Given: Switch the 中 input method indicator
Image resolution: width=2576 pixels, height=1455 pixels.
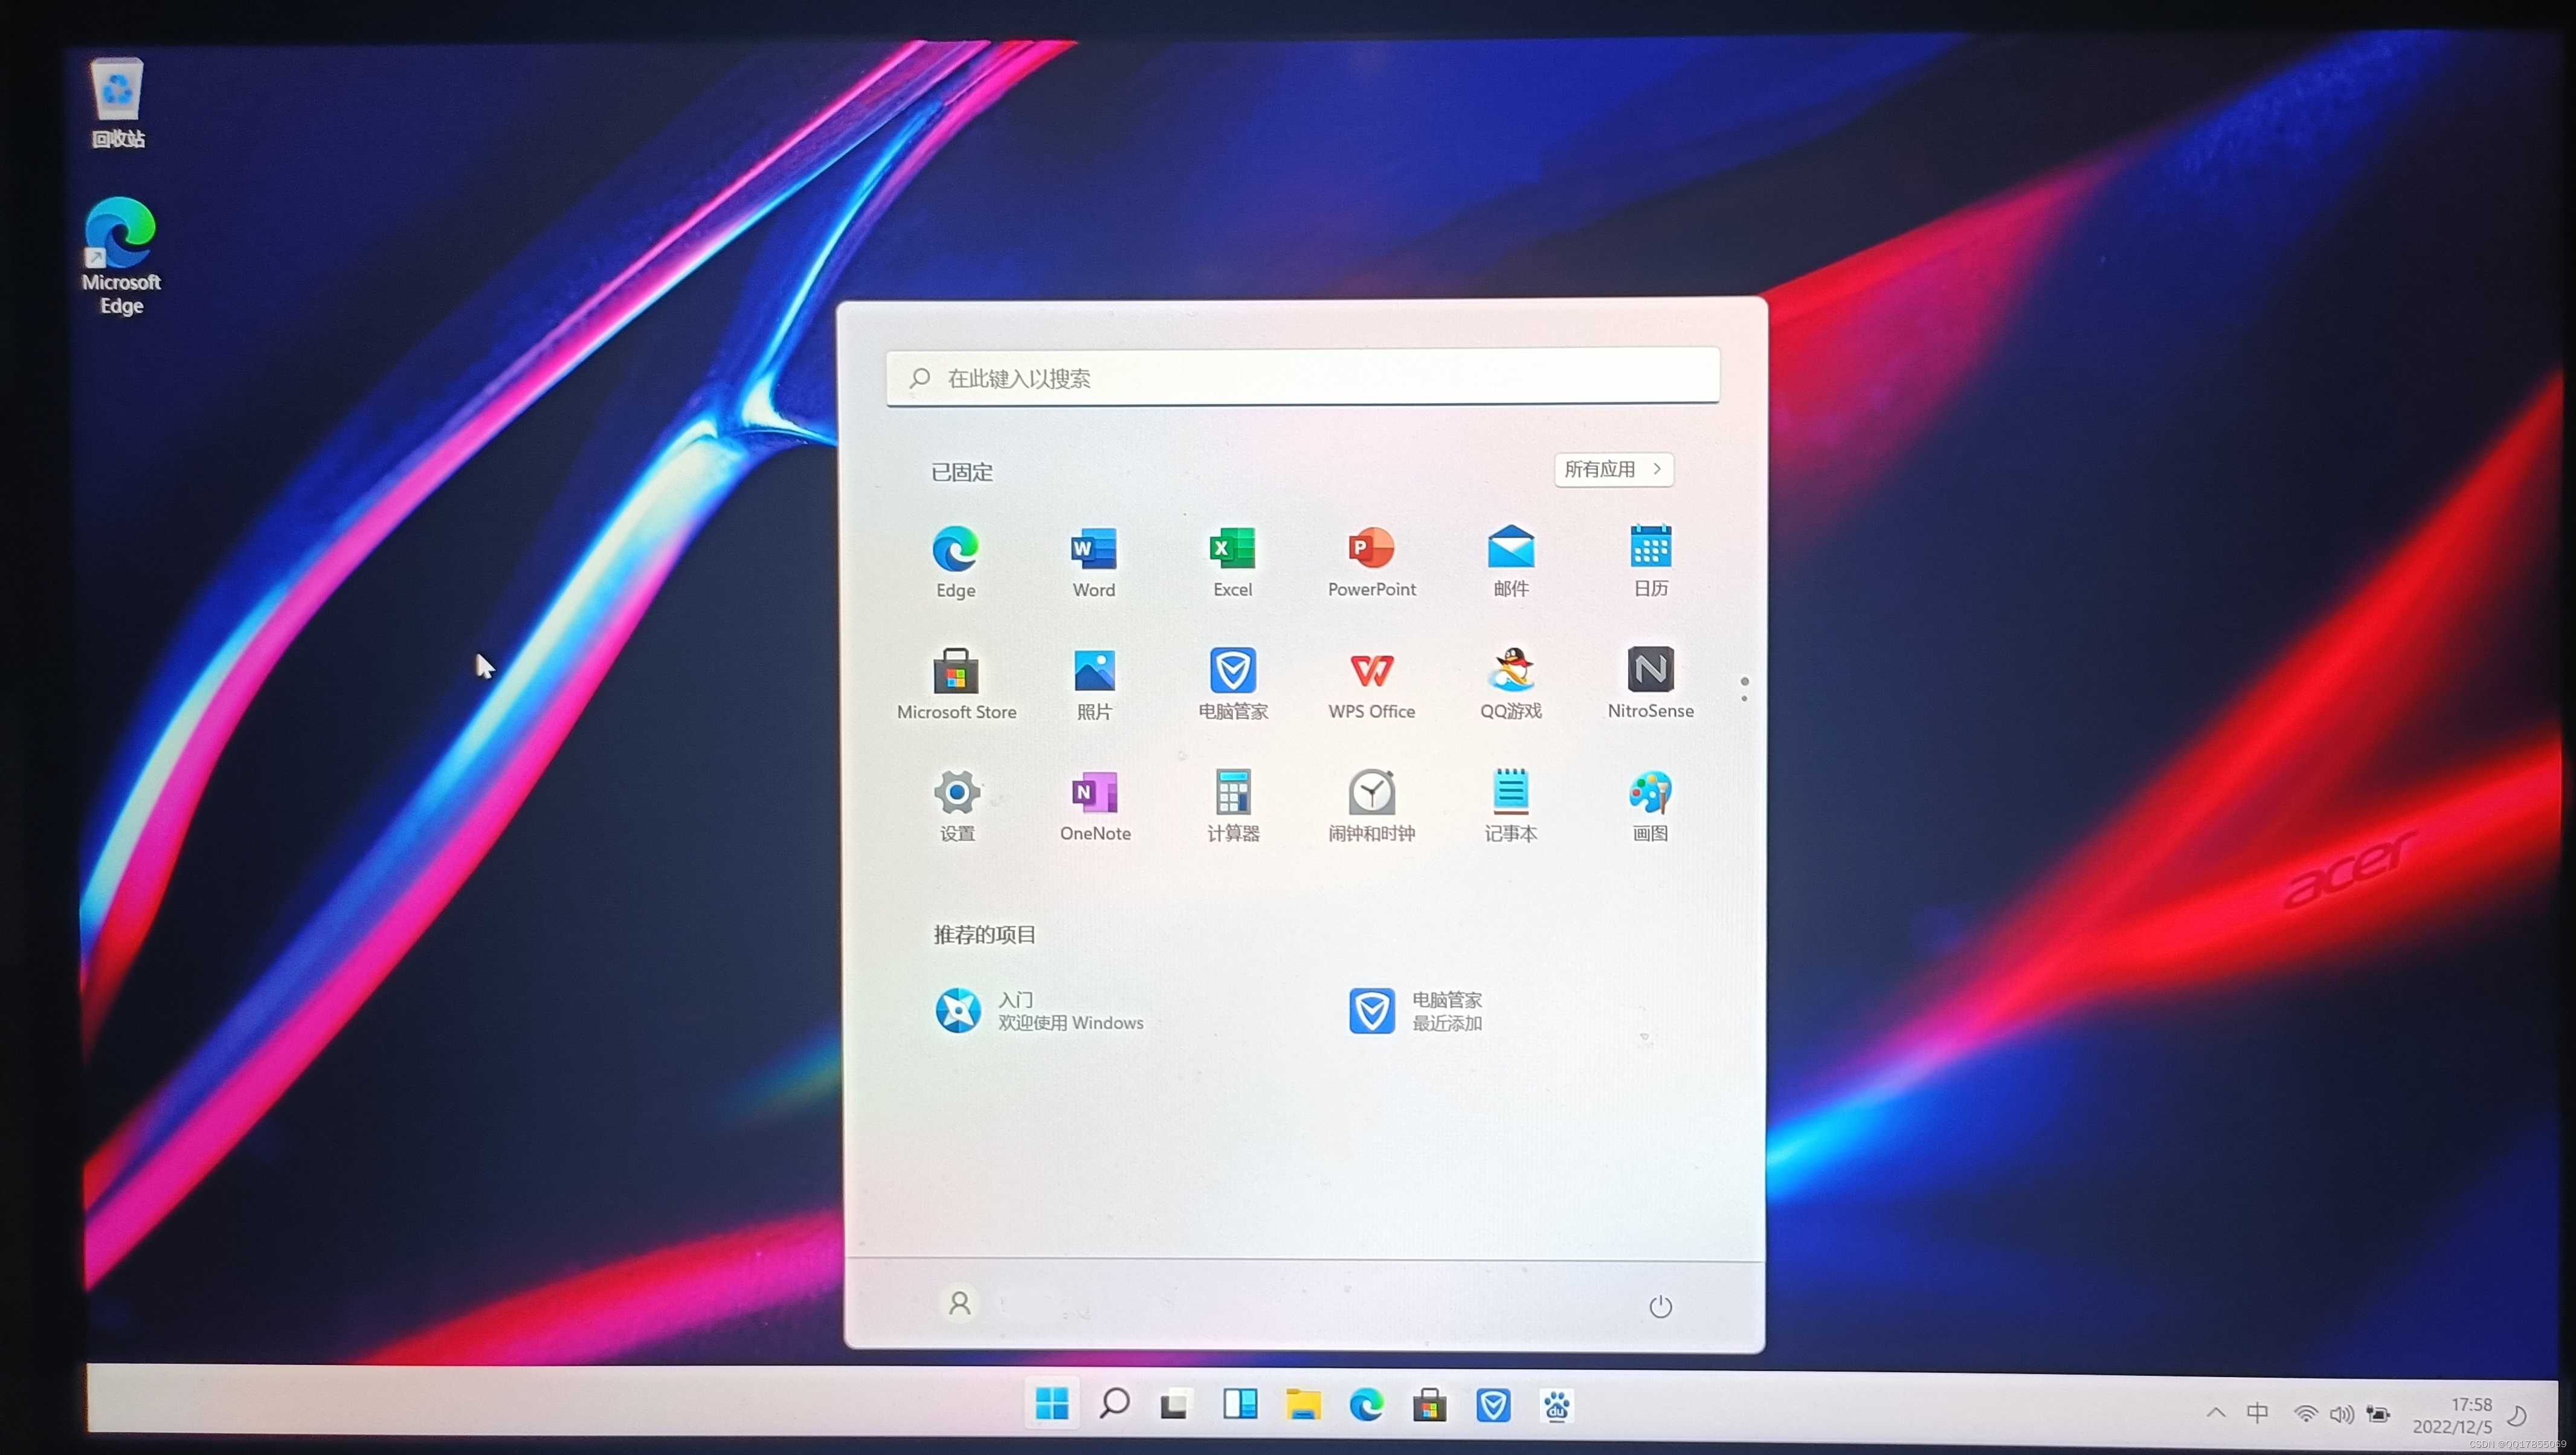Looking at the screenshot, I should pyautogui.click(x=2257, y=1412).
